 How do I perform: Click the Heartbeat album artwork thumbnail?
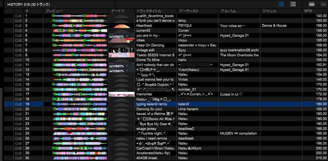click(x=121, y=25)
